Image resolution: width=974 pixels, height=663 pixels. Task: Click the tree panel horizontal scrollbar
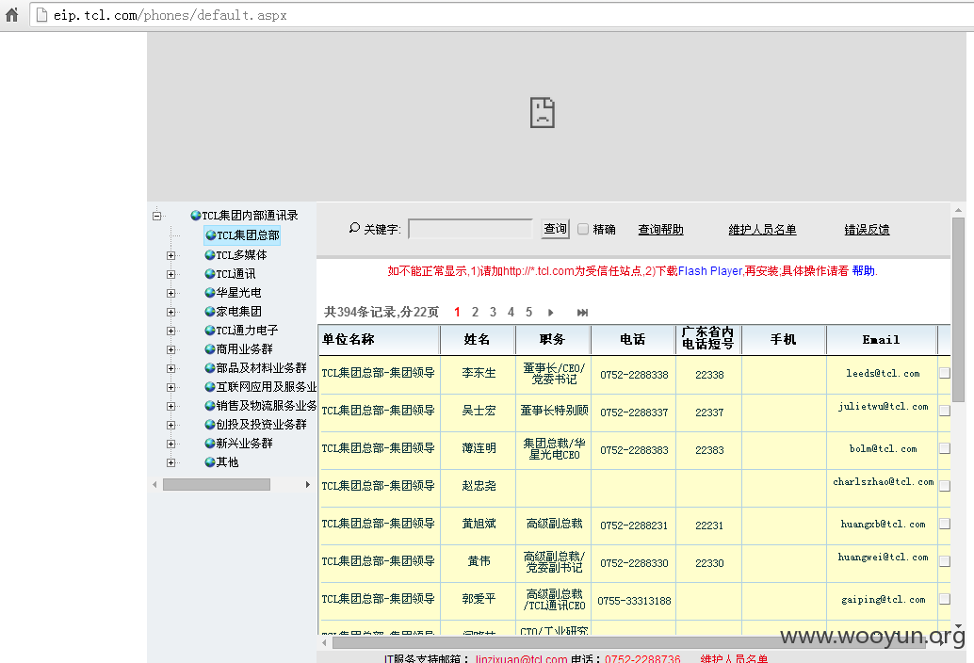tap(216, 484)
